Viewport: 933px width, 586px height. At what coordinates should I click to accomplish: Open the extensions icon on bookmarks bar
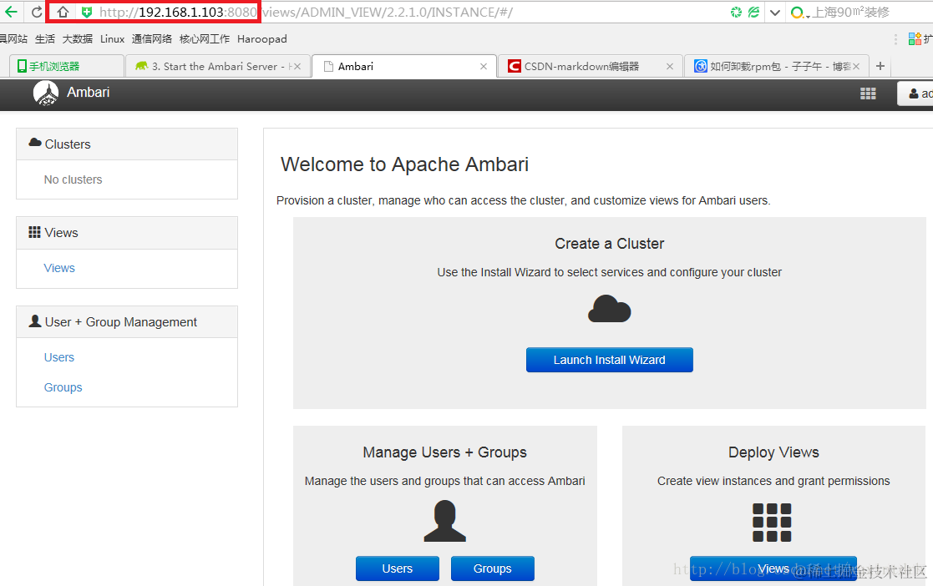point(915,39)
